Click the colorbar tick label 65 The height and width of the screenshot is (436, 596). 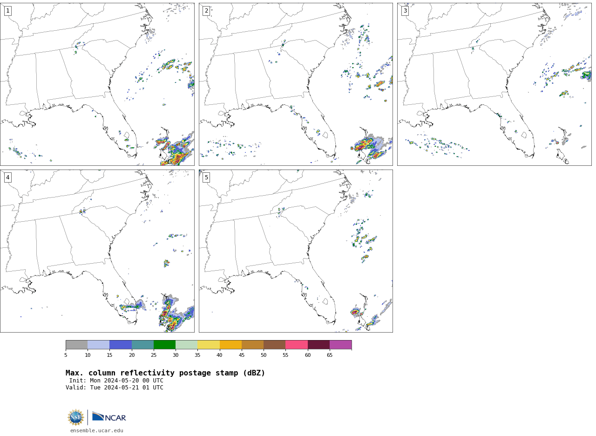click(330, 355)
